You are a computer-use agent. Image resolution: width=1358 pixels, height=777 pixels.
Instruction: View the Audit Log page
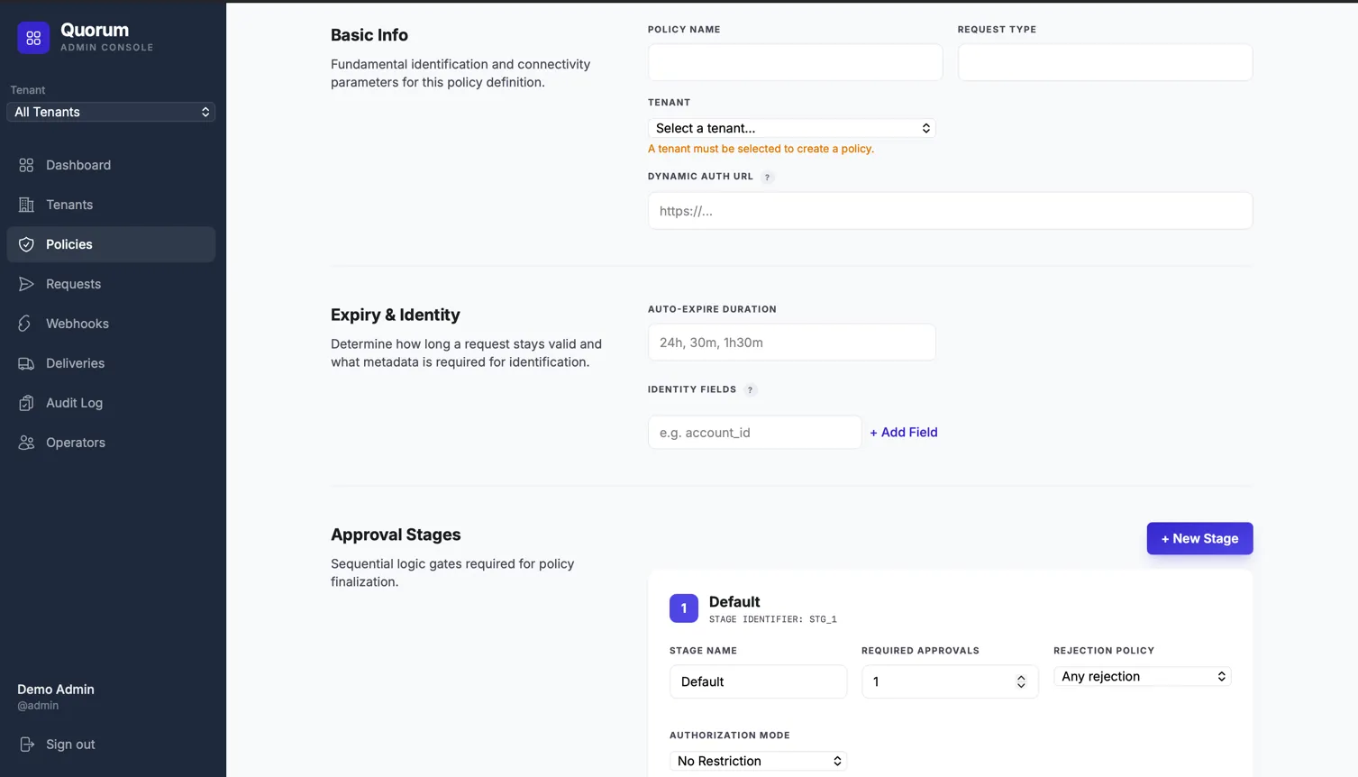coord(111,403)
